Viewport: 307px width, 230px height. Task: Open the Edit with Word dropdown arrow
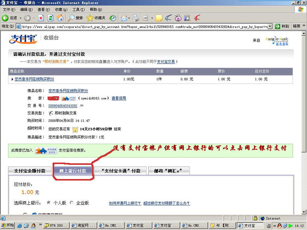pos(152,18)
